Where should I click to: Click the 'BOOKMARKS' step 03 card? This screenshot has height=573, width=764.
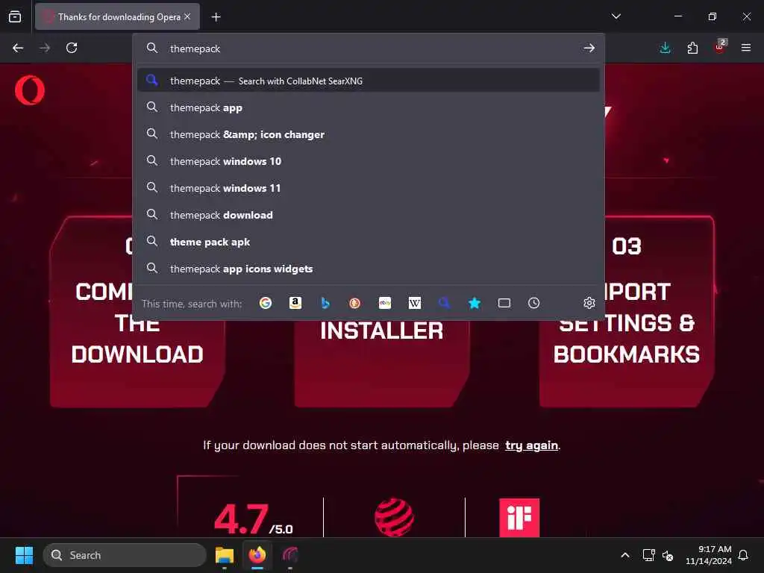click(627, 312)
